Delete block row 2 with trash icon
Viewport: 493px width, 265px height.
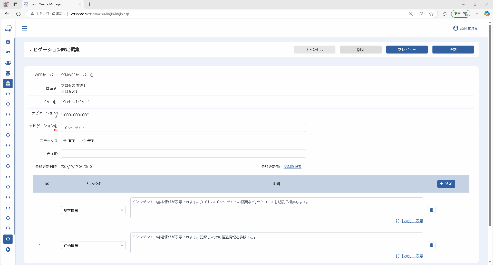point(432,245)
